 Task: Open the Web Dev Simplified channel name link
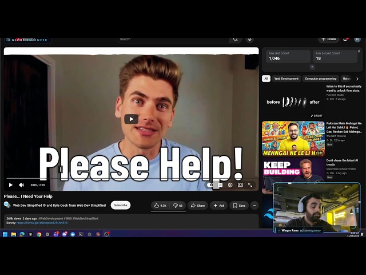coord(59,205)
